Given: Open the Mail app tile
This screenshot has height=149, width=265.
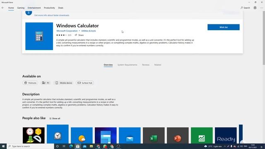Looking at the screenshot, I should (130, 135).
